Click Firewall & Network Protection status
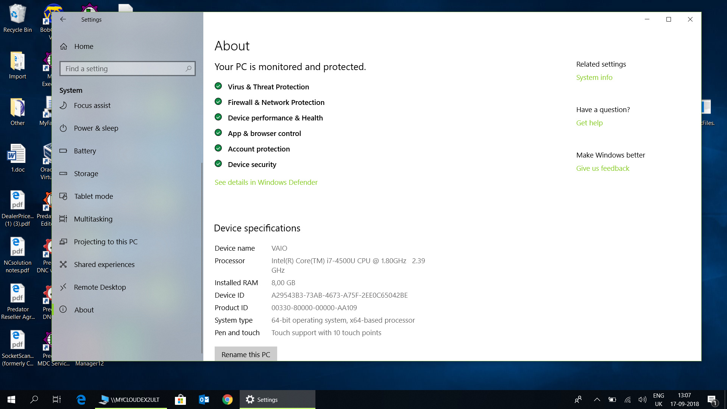Viewport: 727px width, 409px height. [276, 102]
